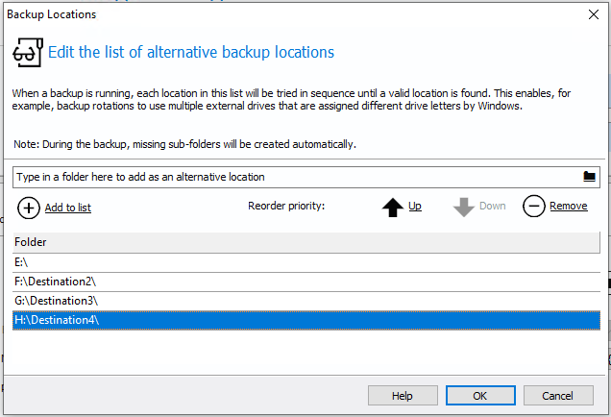This screenshot has width=611, height=417.
Task: Click the 'Up' link text
Action: click(x=415, y=207)
